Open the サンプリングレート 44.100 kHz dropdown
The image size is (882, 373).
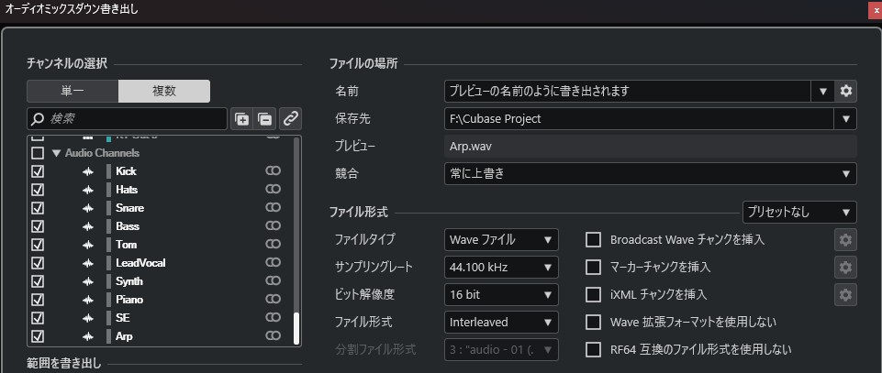click(501, 268)
